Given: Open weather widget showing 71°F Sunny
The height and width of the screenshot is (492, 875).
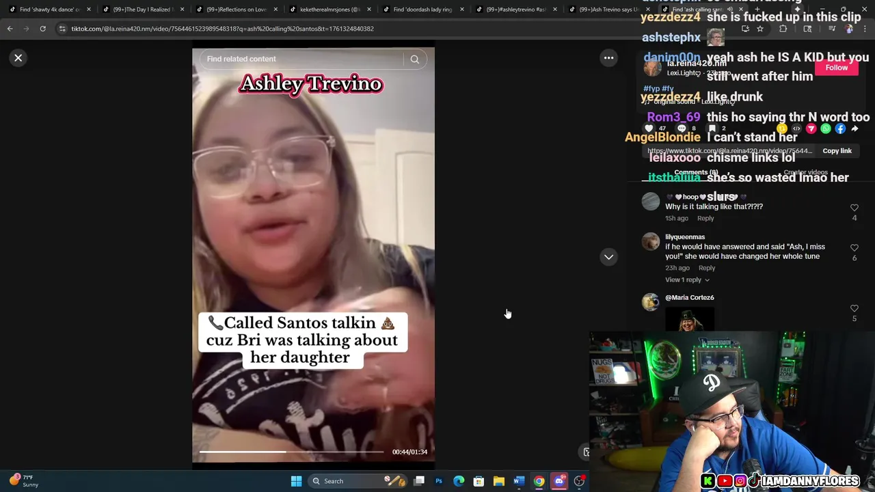Looking at the screenshot, I should (x=23, y=481).
